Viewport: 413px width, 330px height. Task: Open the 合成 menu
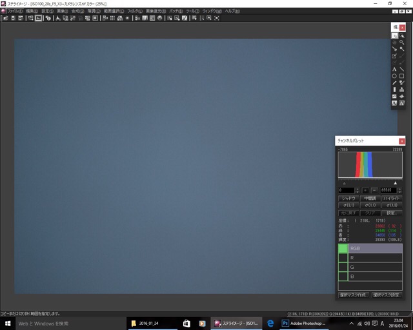77,11
